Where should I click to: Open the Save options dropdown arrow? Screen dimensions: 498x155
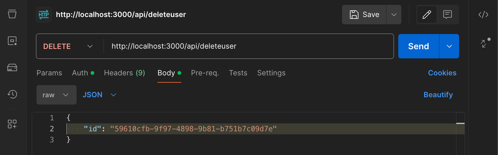pos(394,15)
